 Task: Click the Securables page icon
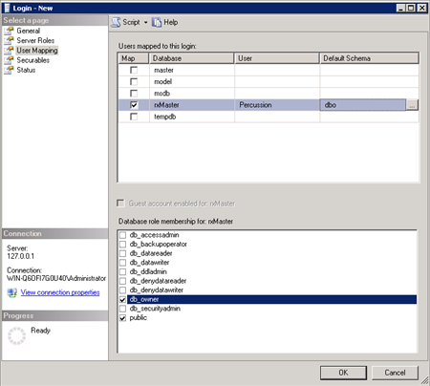click(x=10, y=60)
